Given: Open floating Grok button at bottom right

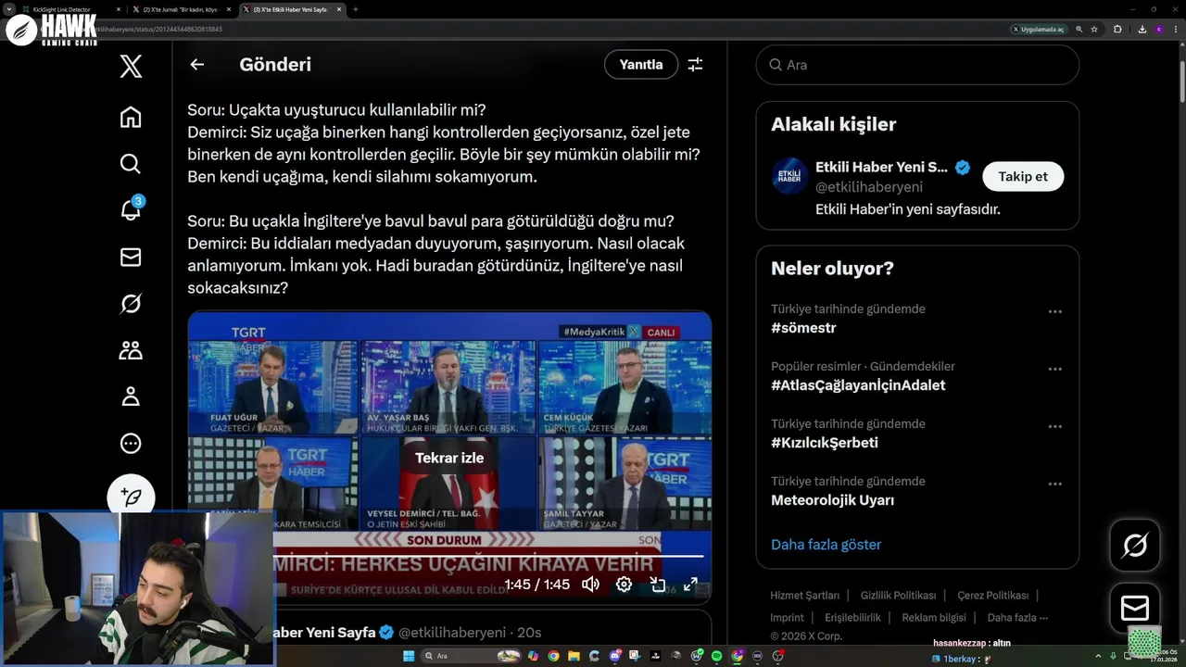Looking at the screenshot, I should [x=1135, y=546].
